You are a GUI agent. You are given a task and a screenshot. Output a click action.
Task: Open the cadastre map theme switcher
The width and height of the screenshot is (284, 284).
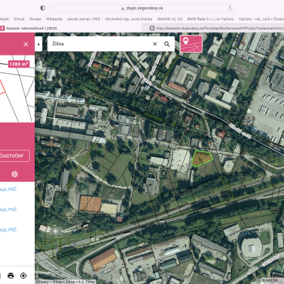tap(191, 44)
